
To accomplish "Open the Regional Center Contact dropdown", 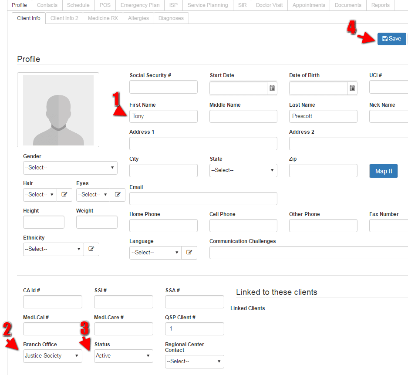I will pyautogui.click(x=194, y=361).
